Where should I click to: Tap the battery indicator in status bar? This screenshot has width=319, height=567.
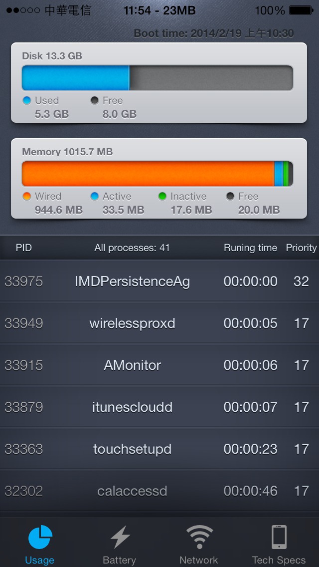301,10
